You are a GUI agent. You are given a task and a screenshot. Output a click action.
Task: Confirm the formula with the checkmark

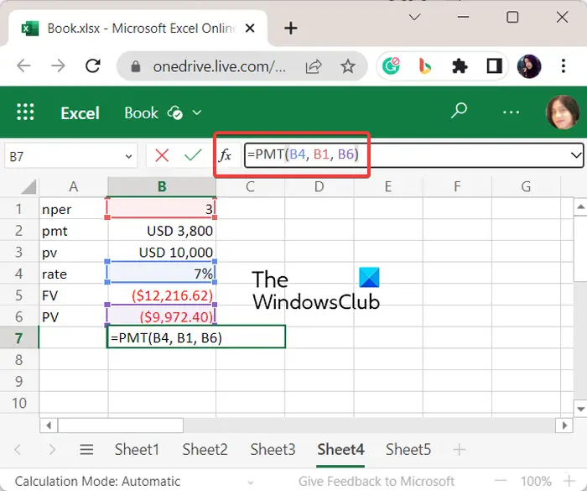[193, 154]
